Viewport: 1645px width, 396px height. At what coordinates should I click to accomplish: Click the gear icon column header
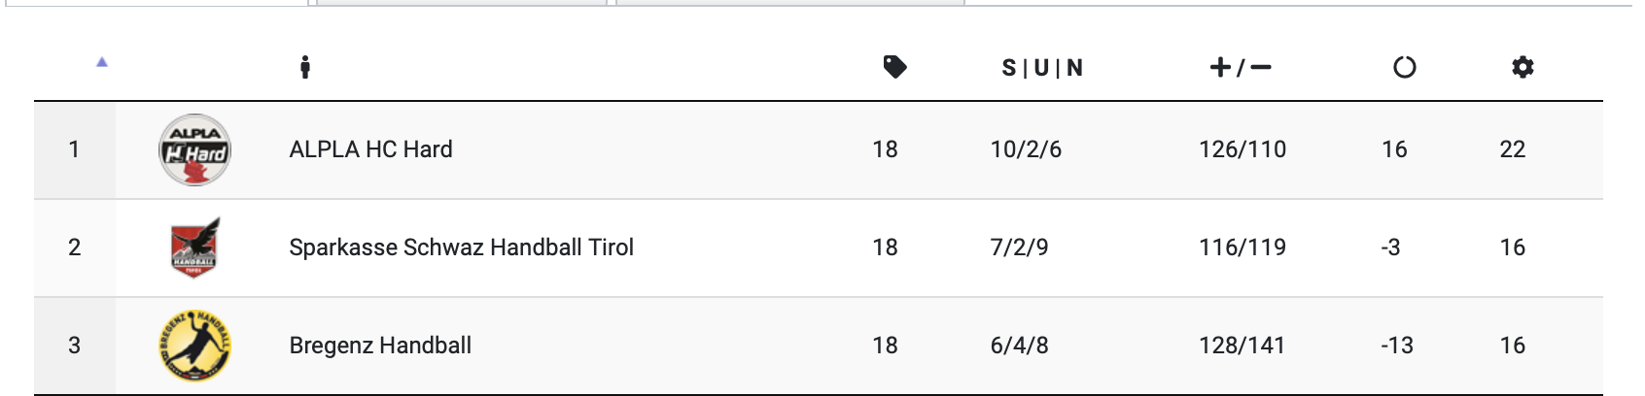pyautogui.click(x=1522, y=67)
